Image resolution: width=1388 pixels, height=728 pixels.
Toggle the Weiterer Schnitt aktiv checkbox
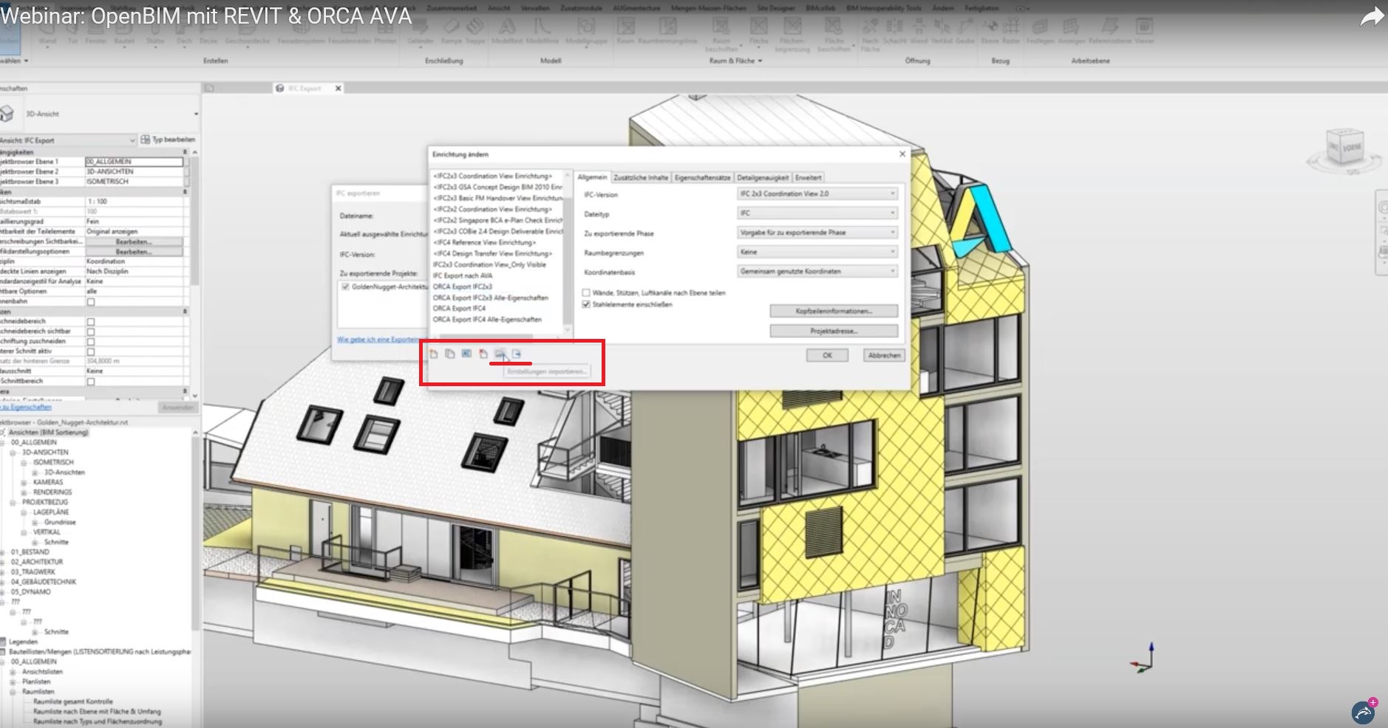click(x=91, y=351)
